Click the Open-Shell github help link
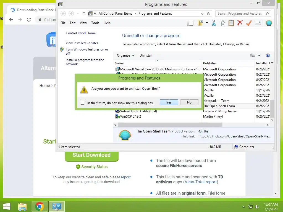 tap(234, 136)
